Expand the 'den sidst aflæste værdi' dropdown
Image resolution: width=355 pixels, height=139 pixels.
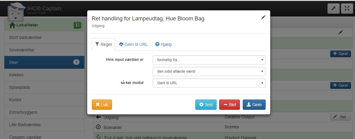(x=209, y=71)
